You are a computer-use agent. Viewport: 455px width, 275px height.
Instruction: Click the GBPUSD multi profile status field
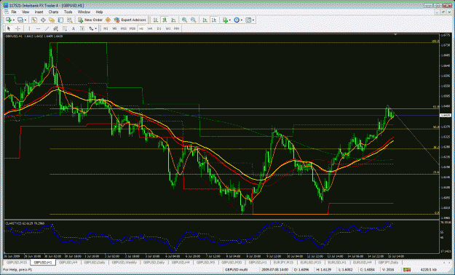235,270
